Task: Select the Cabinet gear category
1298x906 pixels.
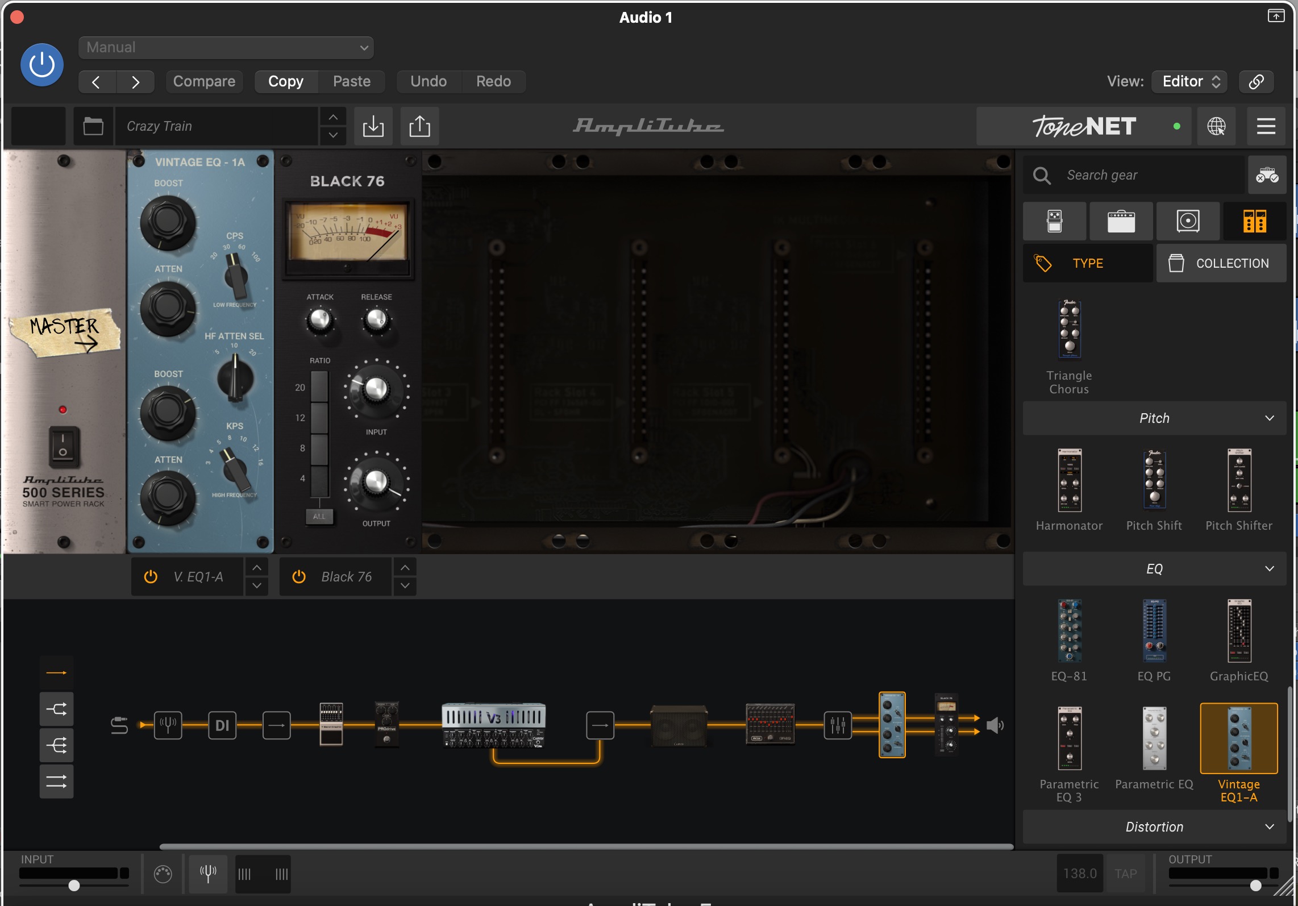Action: pyautogui.click(x=1188, y=221)
